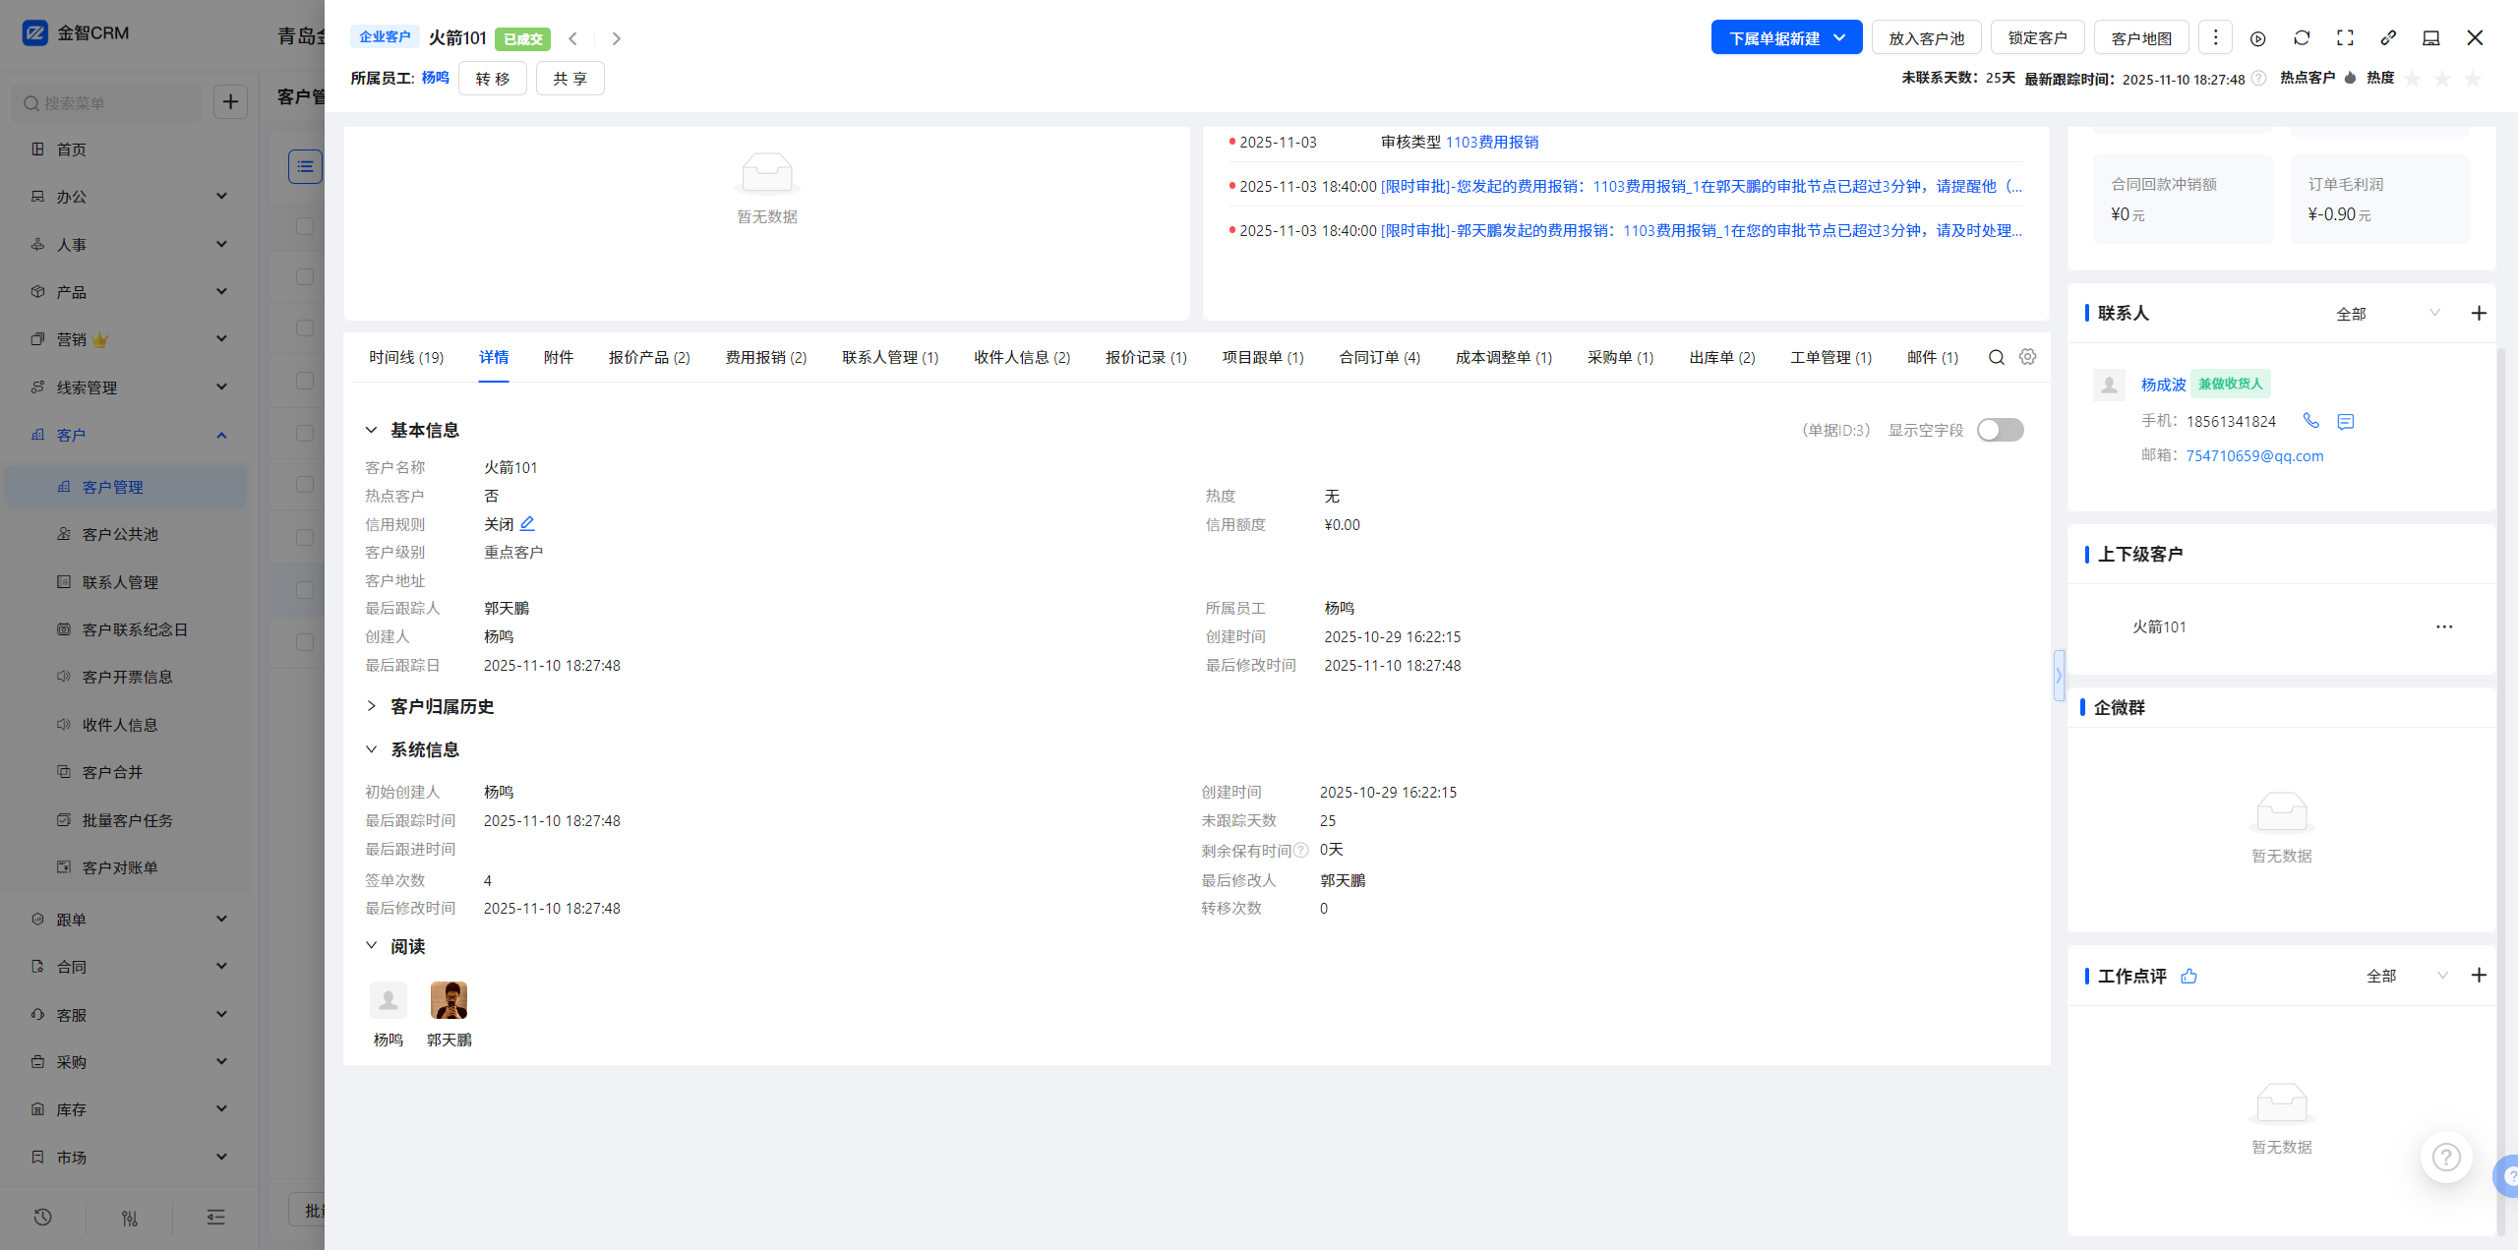Screen dimensions: 2518x1250
Task: Open email link 754710659@qq.com
Action: pos(2254,455)
